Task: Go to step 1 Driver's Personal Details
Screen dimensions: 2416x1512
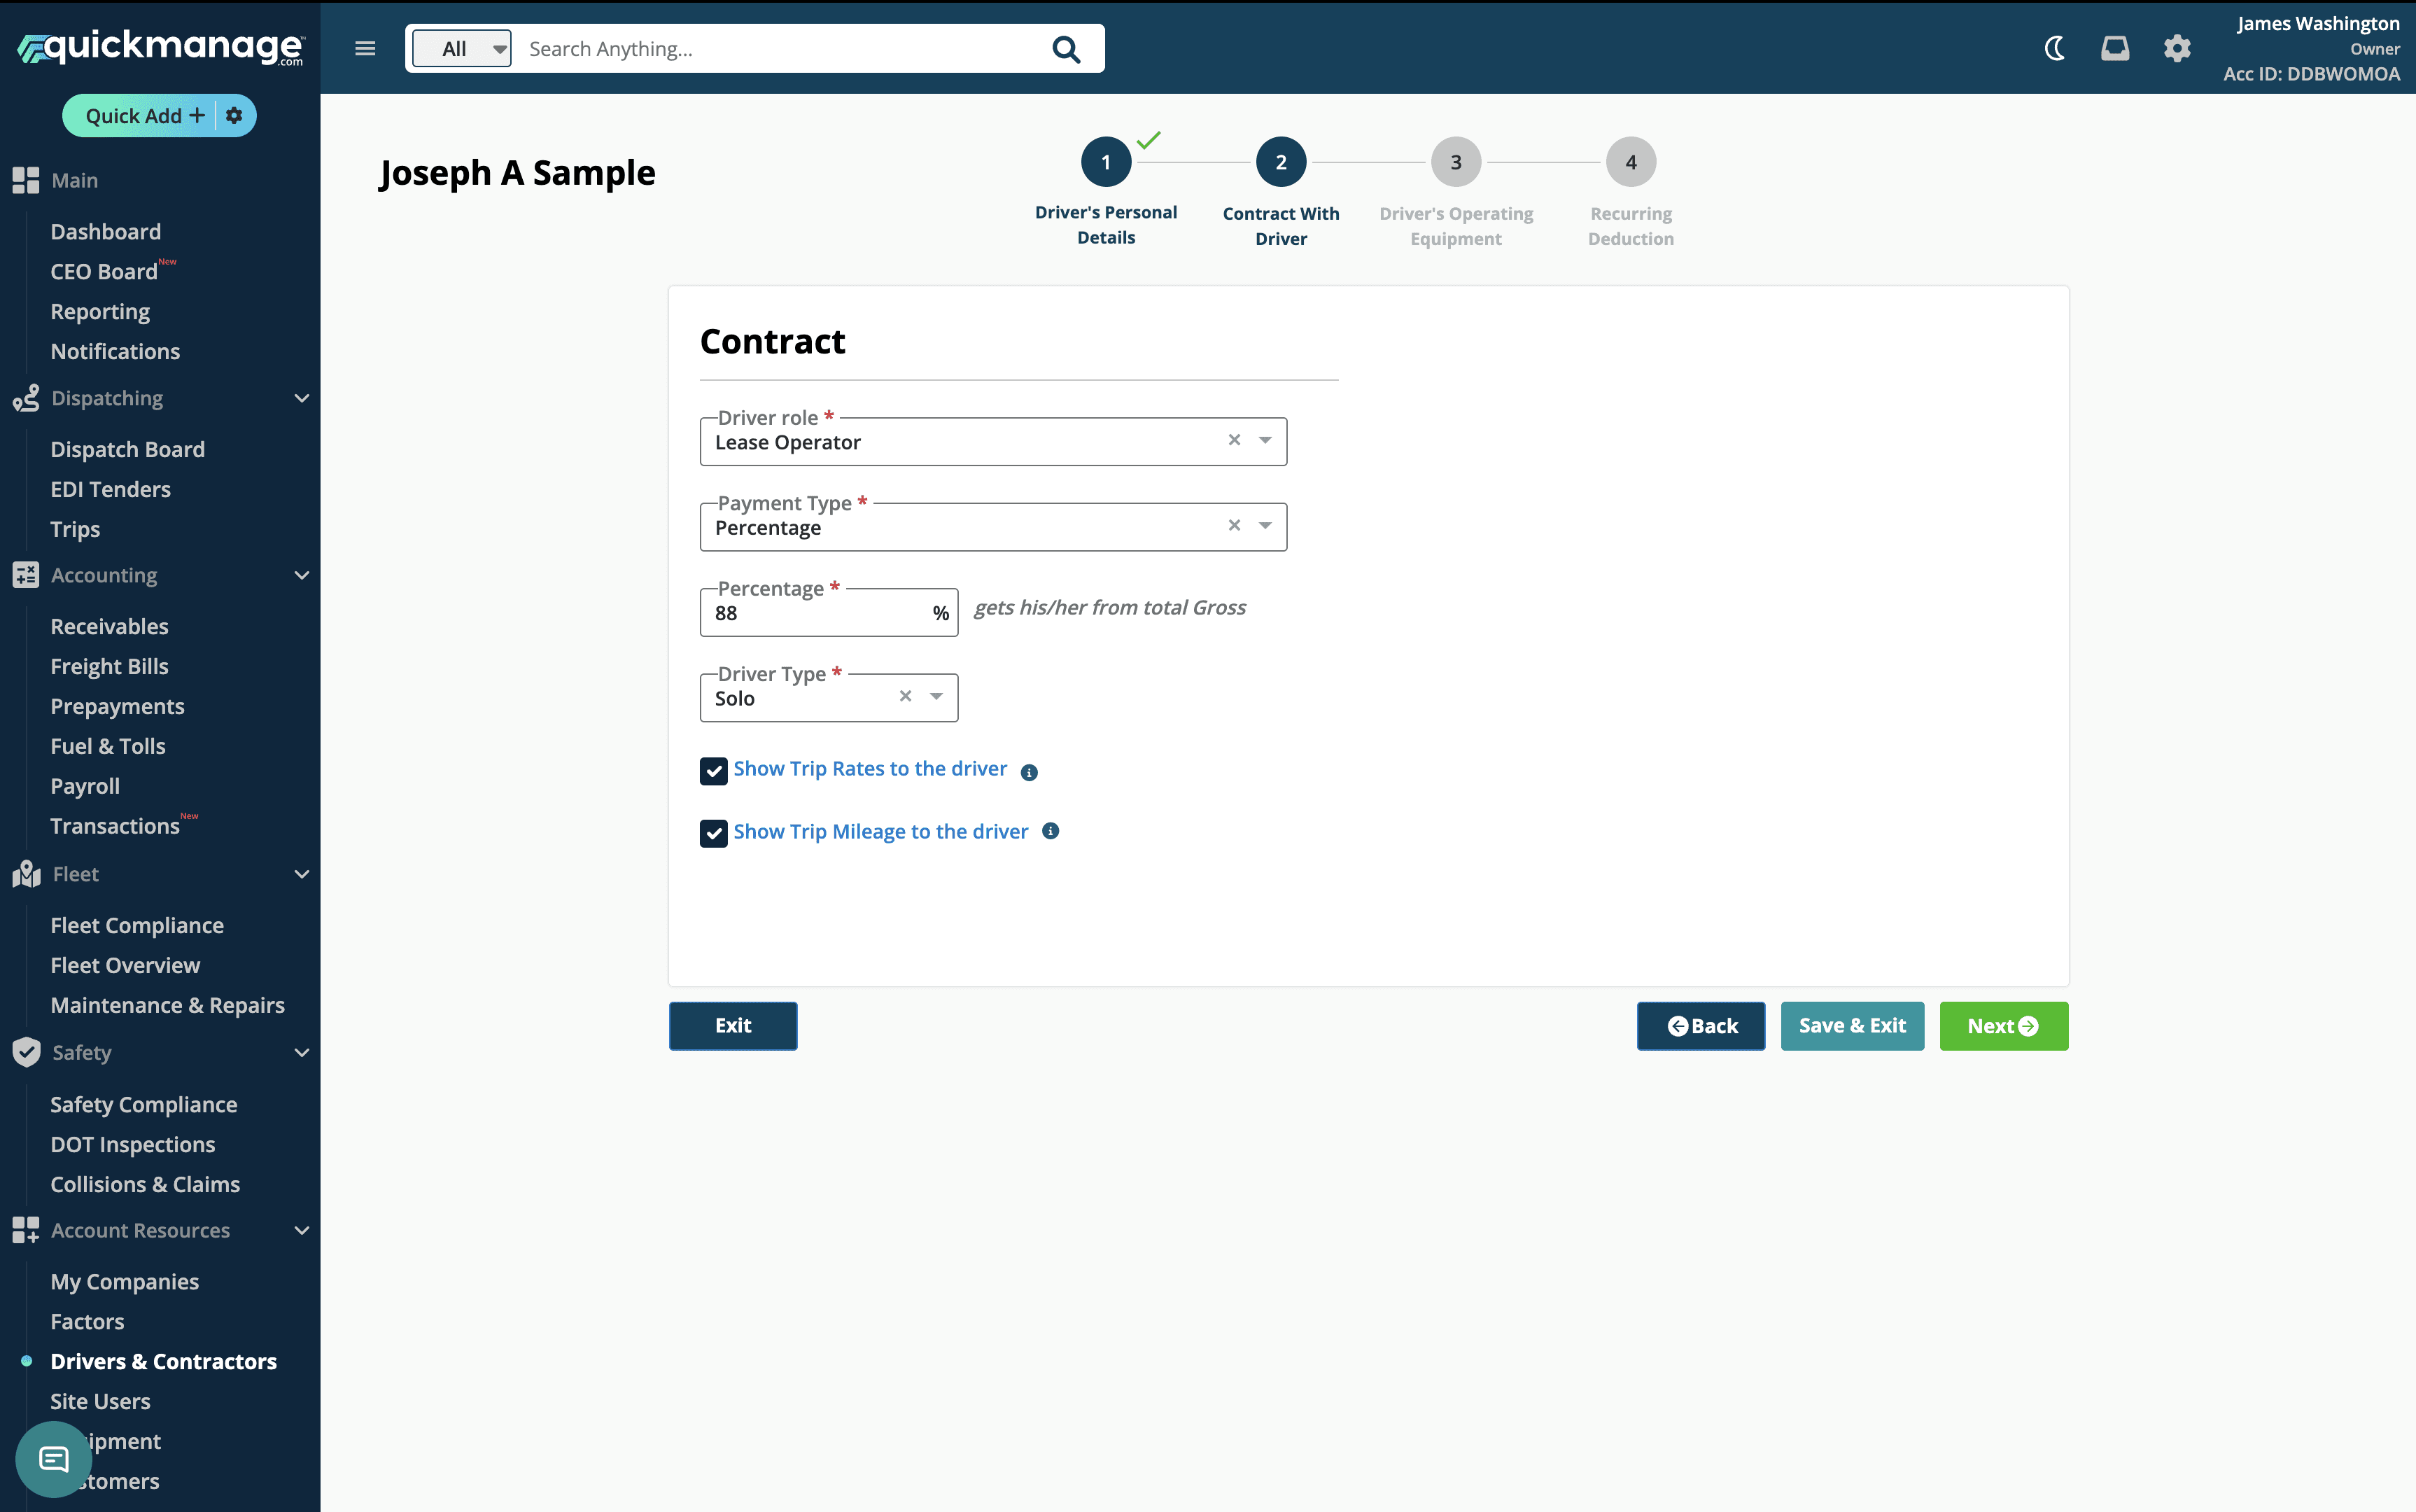Action: point(1106,162)
